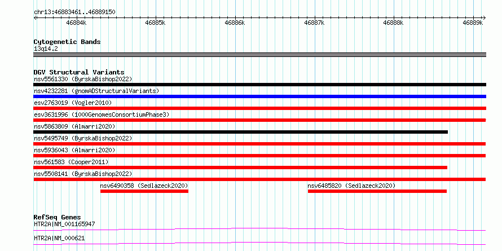Click the red bar of esv2763019
The width and height of the screenshot is (502, 251).
pyautogui.click(x=259, y=108)
